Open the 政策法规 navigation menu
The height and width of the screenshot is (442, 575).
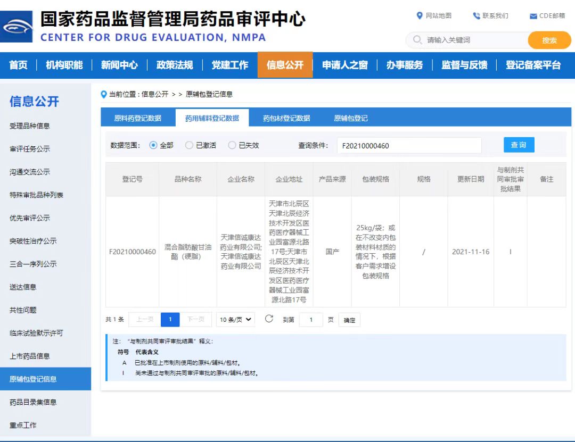(x=176, y=65)
